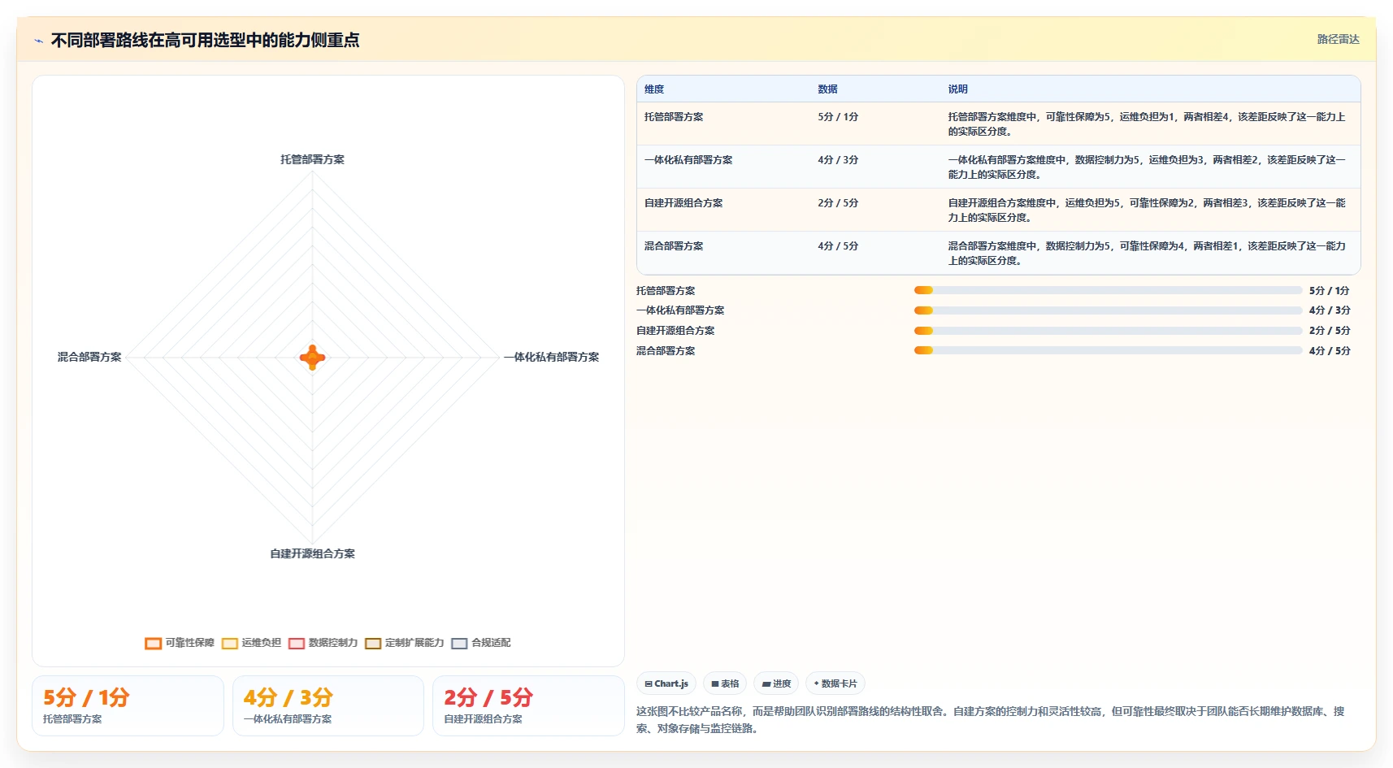Viewport: 1393px width, 768px height.
Task: Click the 混合部署方案 progress bar
Action: point(1108,350)
